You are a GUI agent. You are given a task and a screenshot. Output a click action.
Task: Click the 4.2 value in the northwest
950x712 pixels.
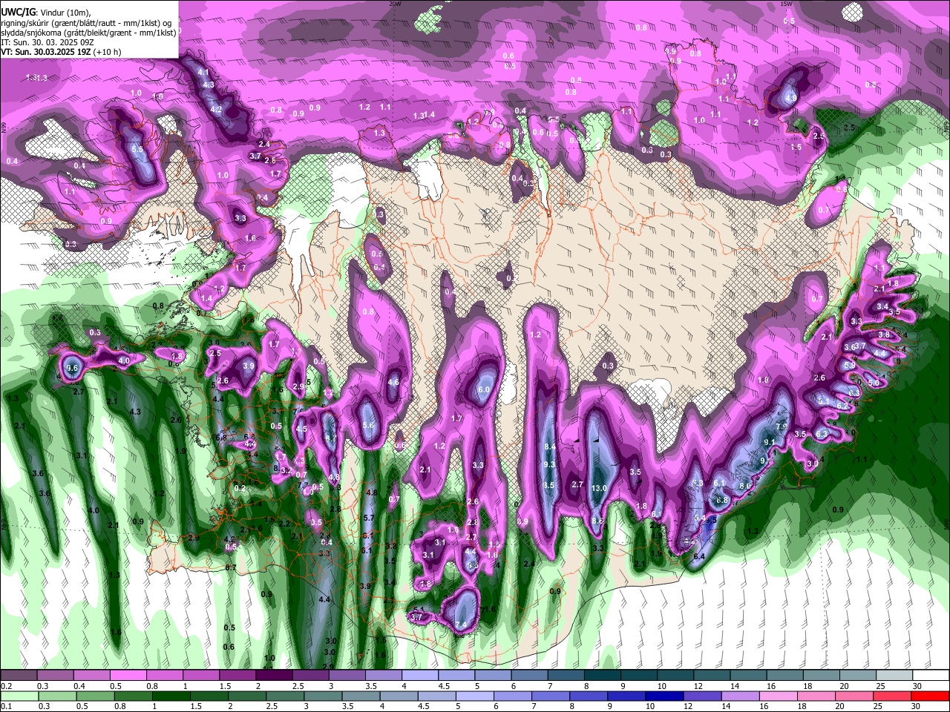point(216,109)
